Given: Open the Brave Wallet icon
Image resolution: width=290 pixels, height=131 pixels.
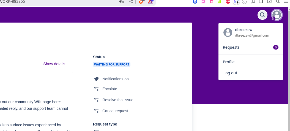Looking at the screenshot, I should [x=269, y=2].
